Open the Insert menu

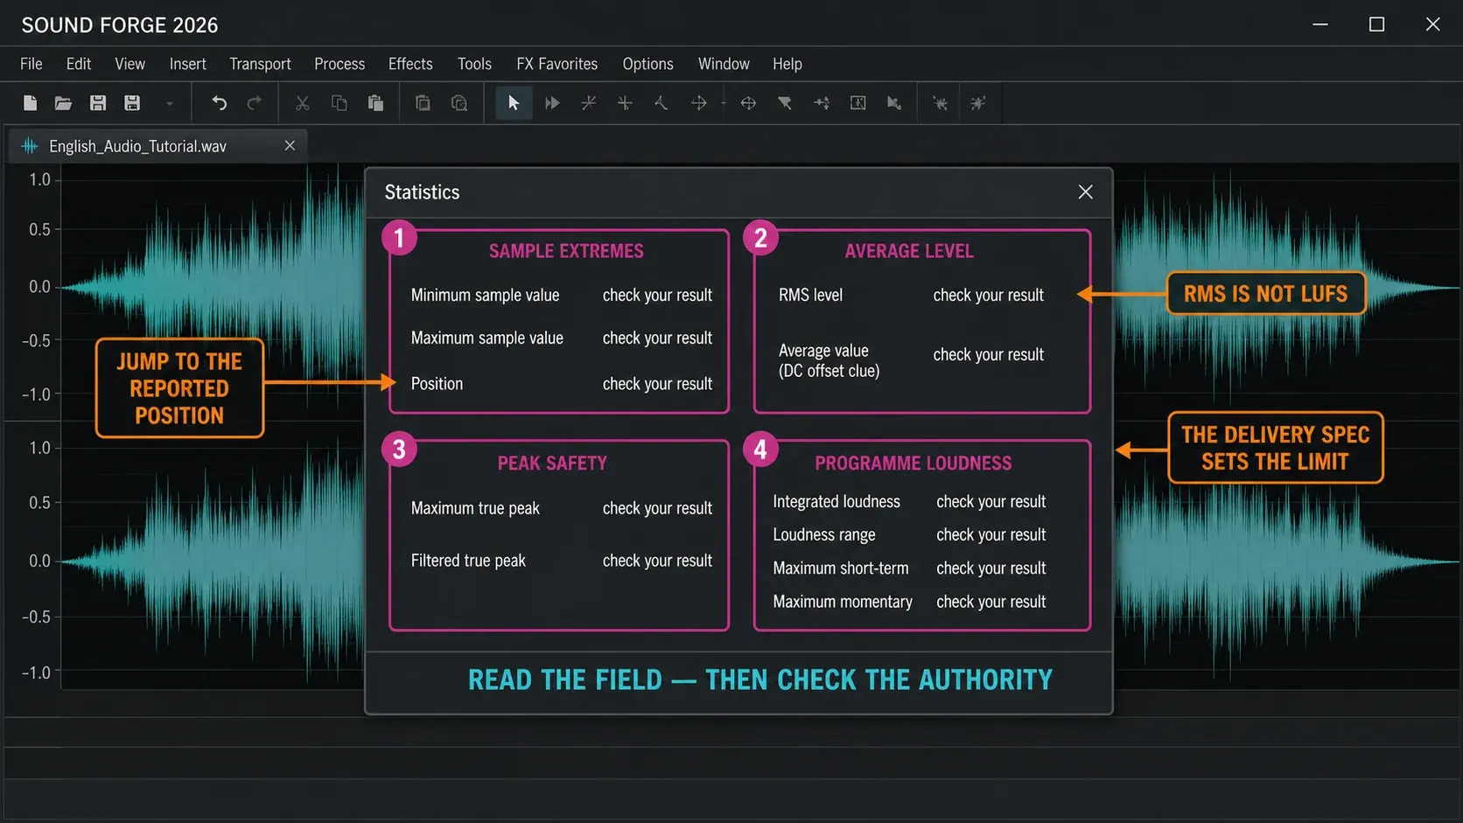point(188,64)
